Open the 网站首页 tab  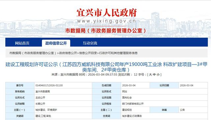[x=22, y=43]
